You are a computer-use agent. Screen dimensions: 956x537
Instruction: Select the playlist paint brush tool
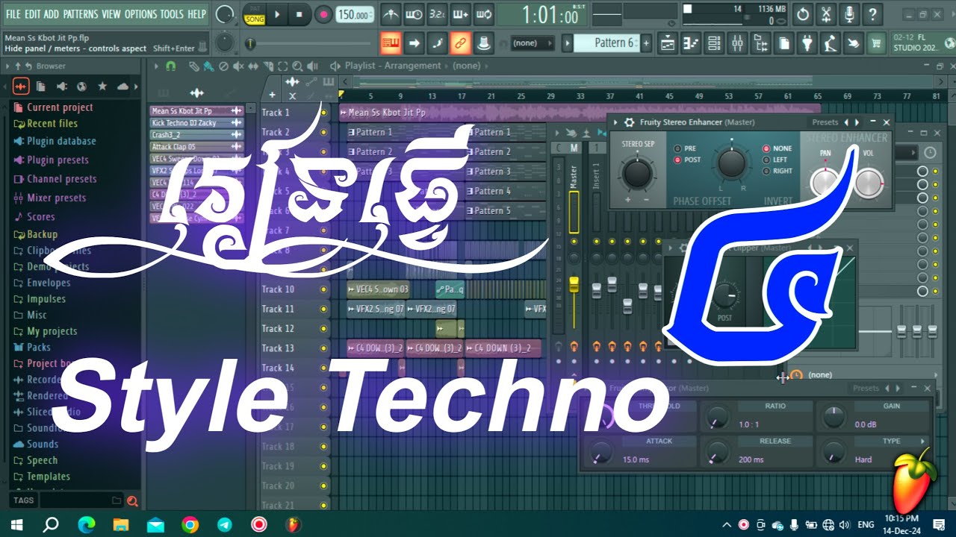pyautogui.click(x=208, y=66)
